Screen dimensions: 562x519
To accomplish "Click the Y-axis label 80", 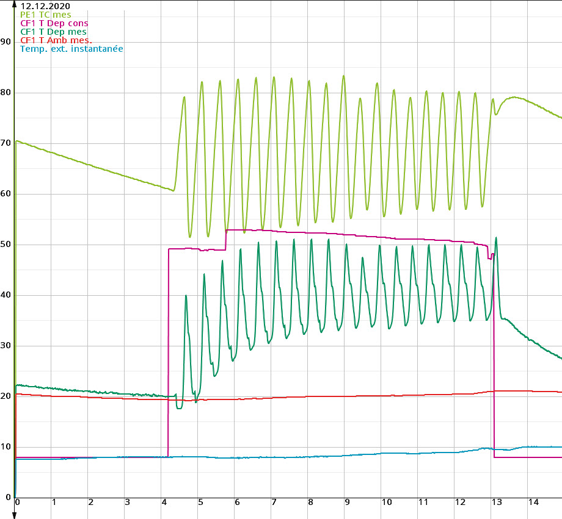I will 5,92.
